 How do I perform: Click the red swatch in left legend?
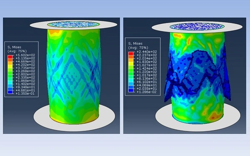(10, 57)
